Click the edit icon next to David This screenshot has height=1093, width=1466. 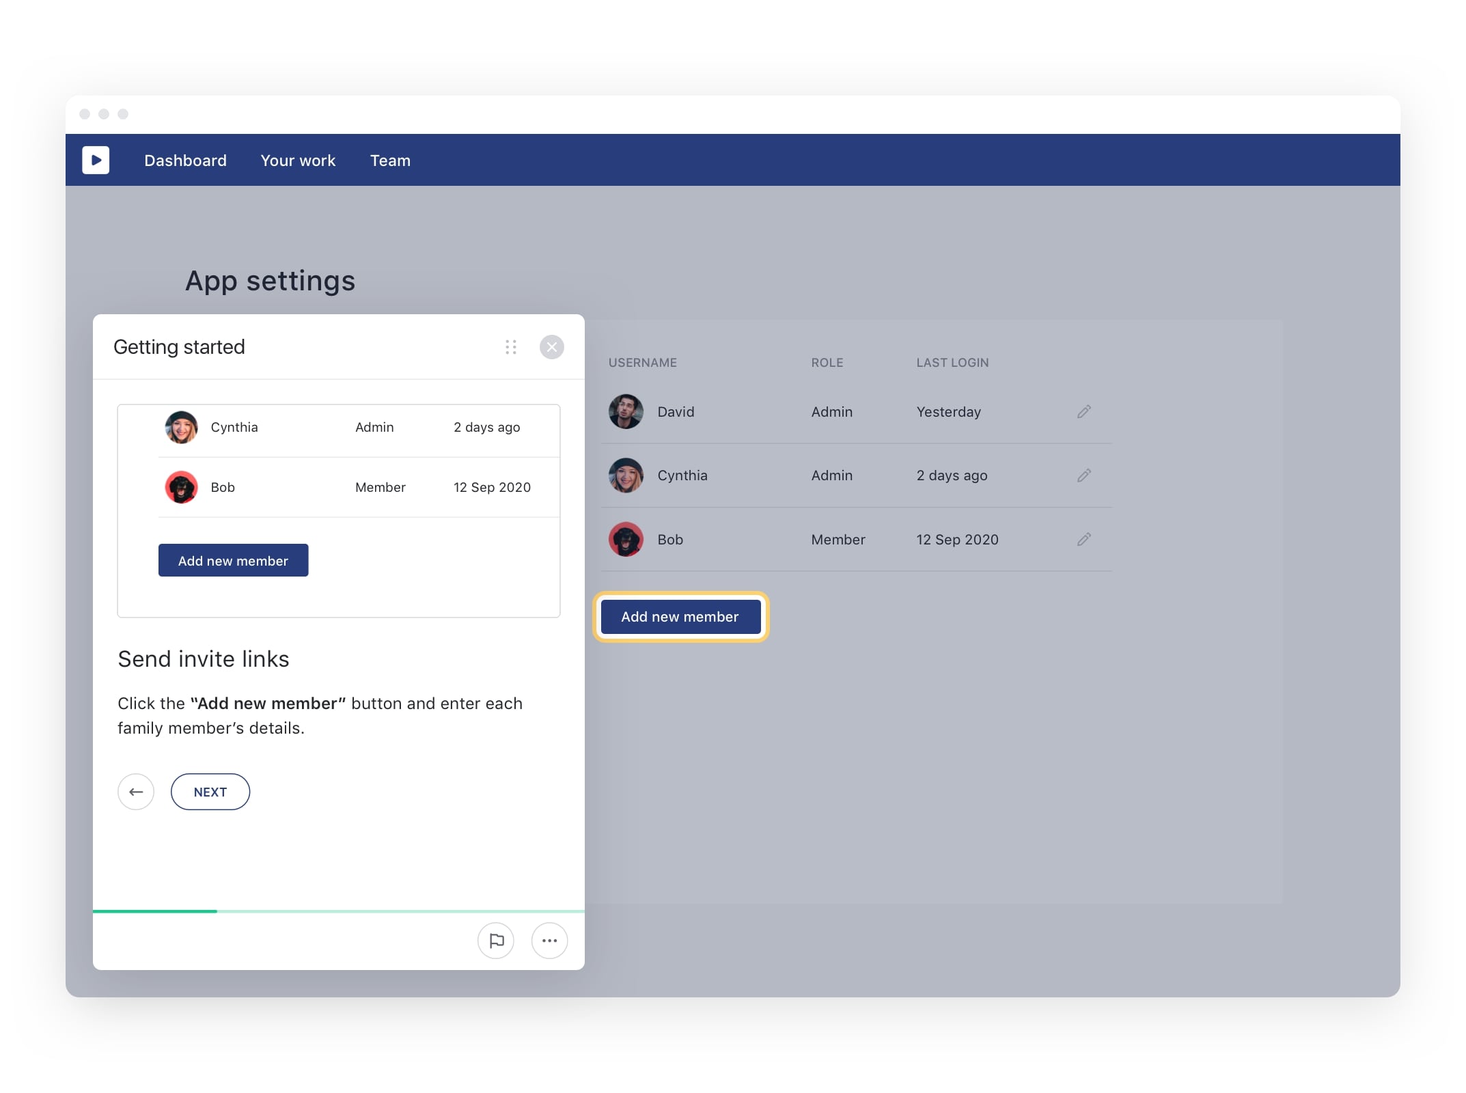pyautogui.click(x=1083, y=411)
